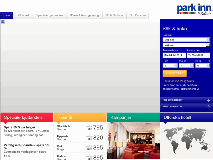Open the Club Carlson tab
The image size is (213, 160).
[114, 15]
